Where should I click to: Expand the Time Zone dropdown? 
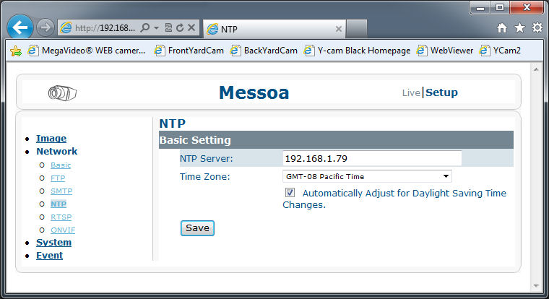click(446, 176)
